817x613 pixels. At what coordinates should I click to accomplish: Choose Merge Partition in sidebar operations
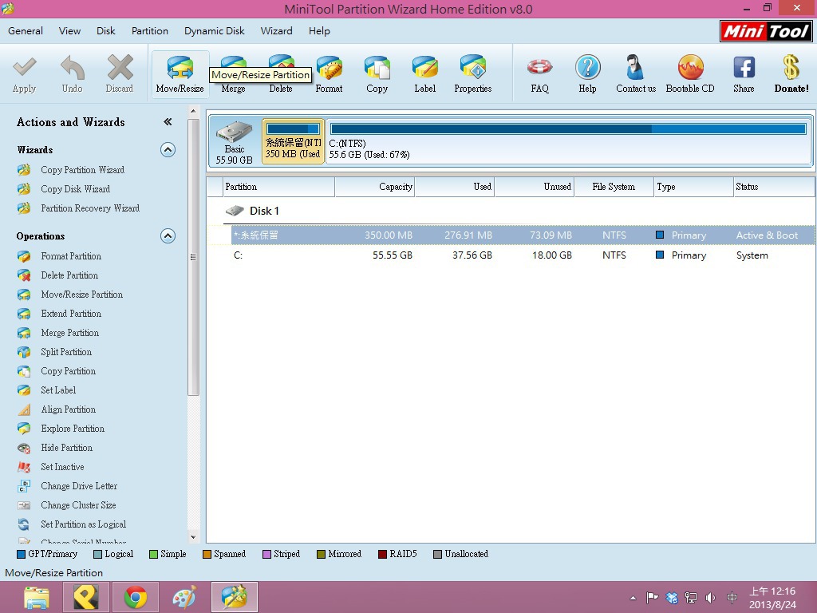coord(70,333)
